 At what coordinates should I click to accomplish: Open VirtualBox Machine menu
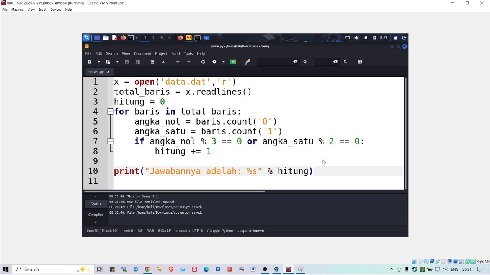(x=17, y=10)
